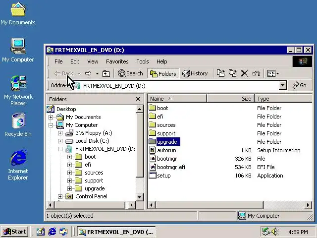Open the Back history dropdown arrow
The width and height of the screenshot is (317, 238).
click(x=79, y=74)
